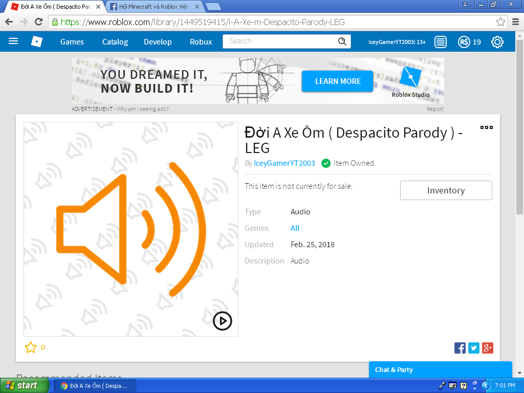The image size is (524, 393).
Task: Click the browser address bar URL
Action: point(203,22)
